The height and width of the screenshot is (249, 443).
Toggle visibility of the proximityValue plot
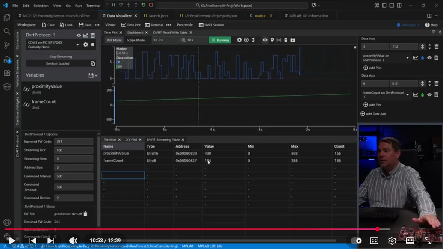point(429,58)
